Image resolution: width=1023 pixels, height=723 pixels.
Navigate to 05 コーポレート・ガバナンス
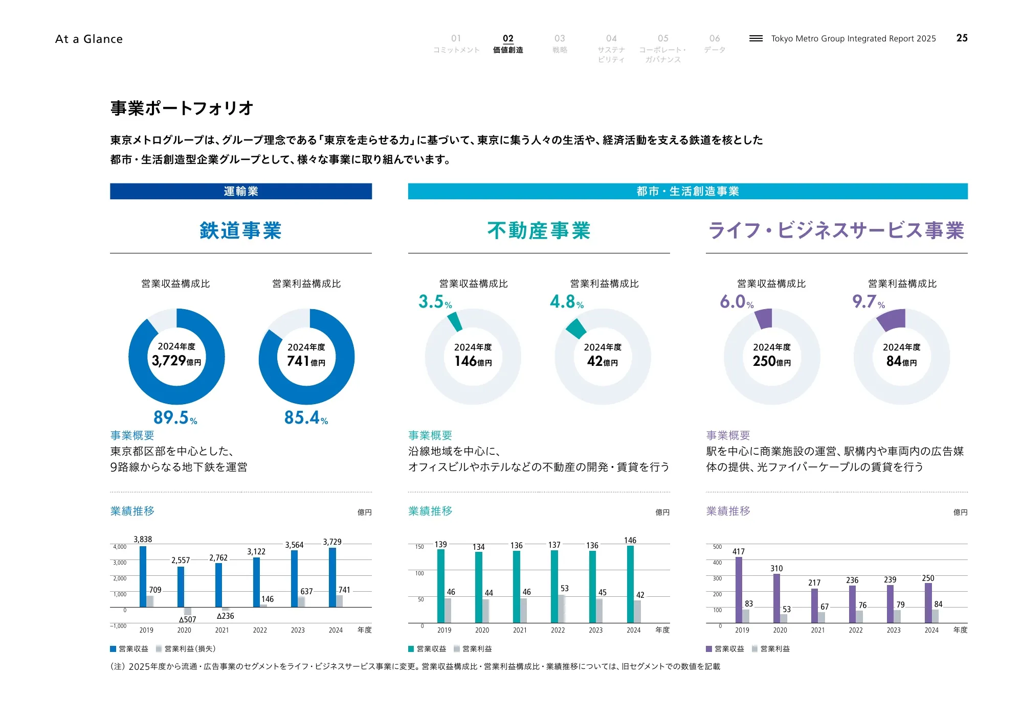pos(663,49)
